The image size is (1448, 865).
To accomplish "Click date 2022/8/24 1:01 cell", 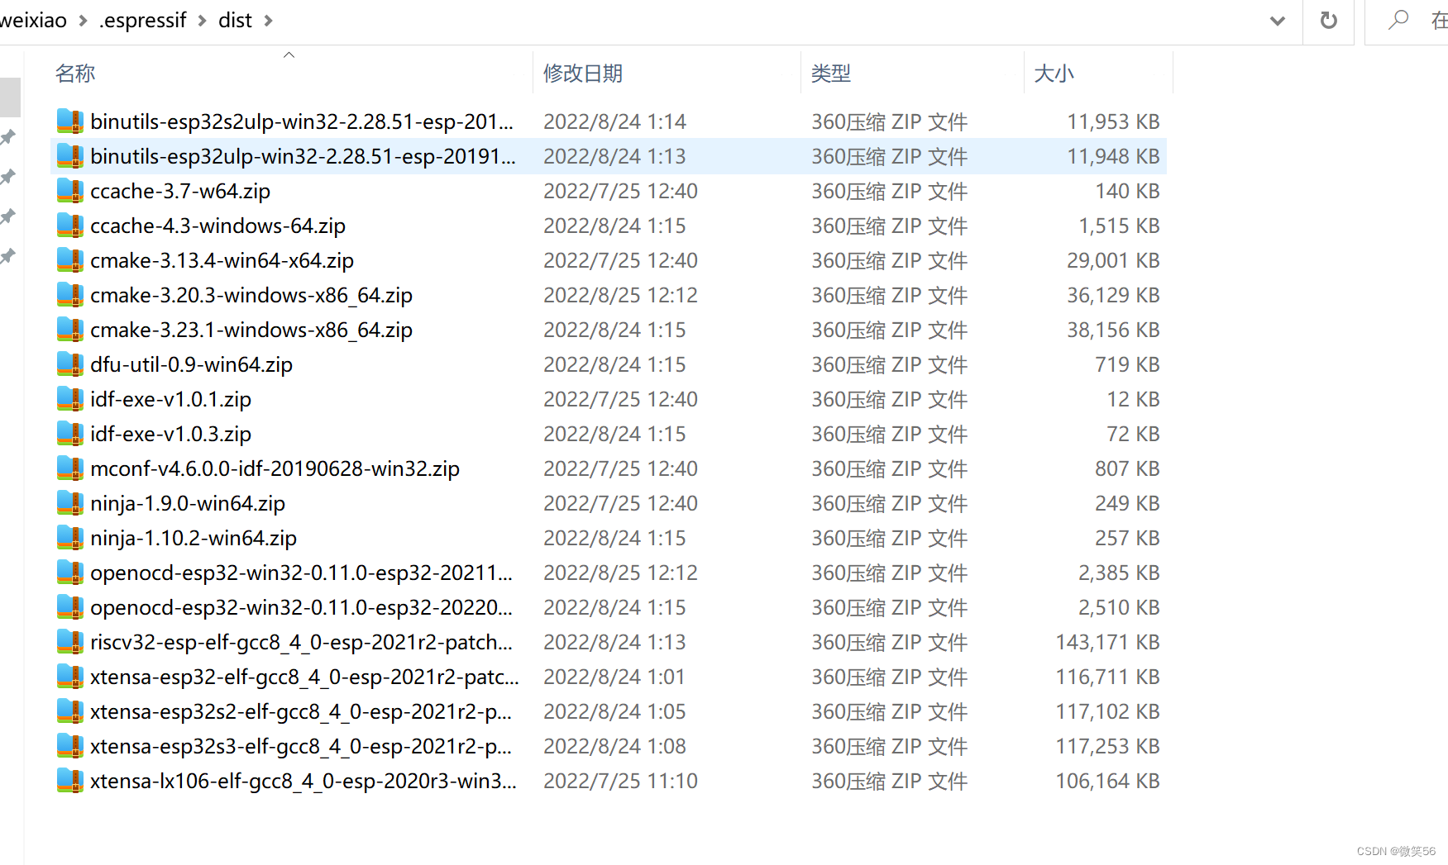I will point(614,677).
